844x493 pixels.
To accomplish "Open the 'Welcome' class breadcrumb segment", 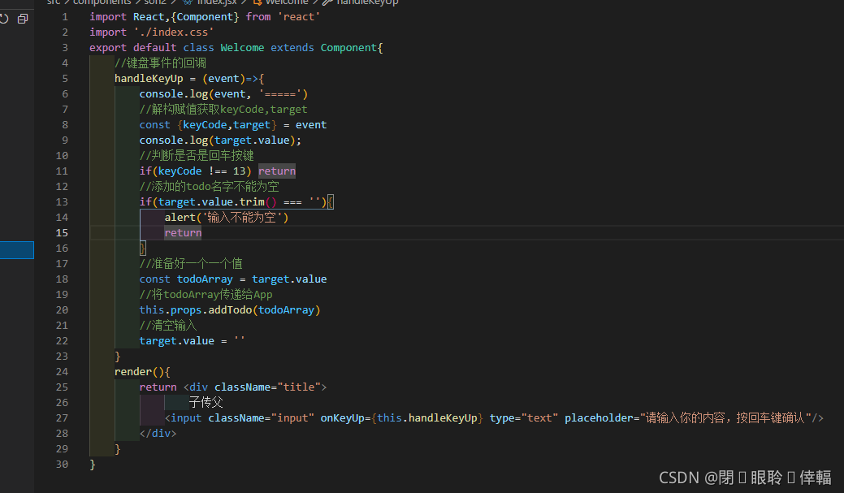I will [x=287, y=2].
